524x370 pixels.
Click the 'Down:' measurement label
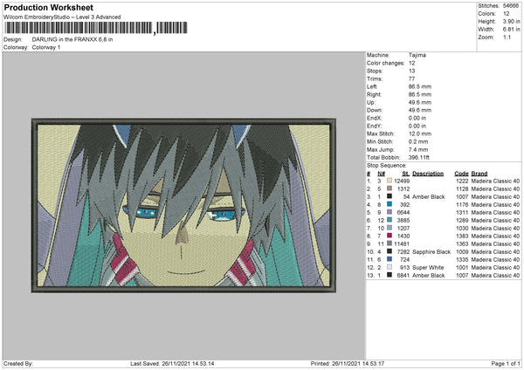[x=375, y=110]
